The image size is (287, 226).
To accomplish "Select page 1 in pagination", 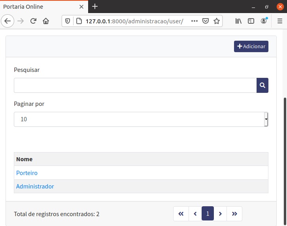I will click(208, 214).
